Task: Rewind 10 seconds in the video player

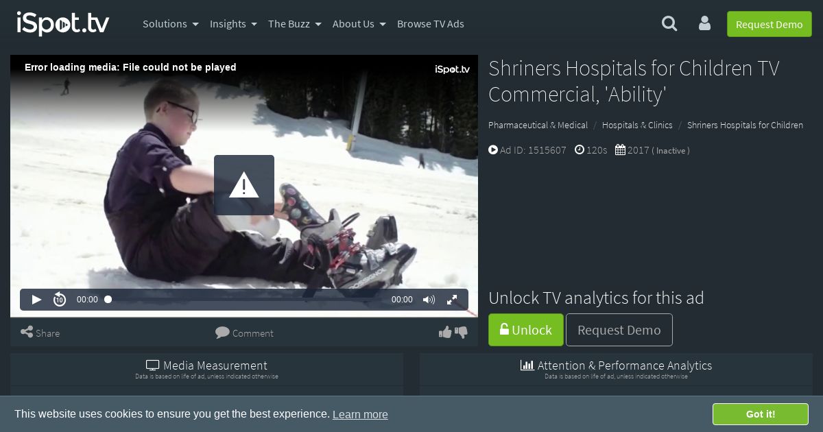Action: (x=60, y=300)
